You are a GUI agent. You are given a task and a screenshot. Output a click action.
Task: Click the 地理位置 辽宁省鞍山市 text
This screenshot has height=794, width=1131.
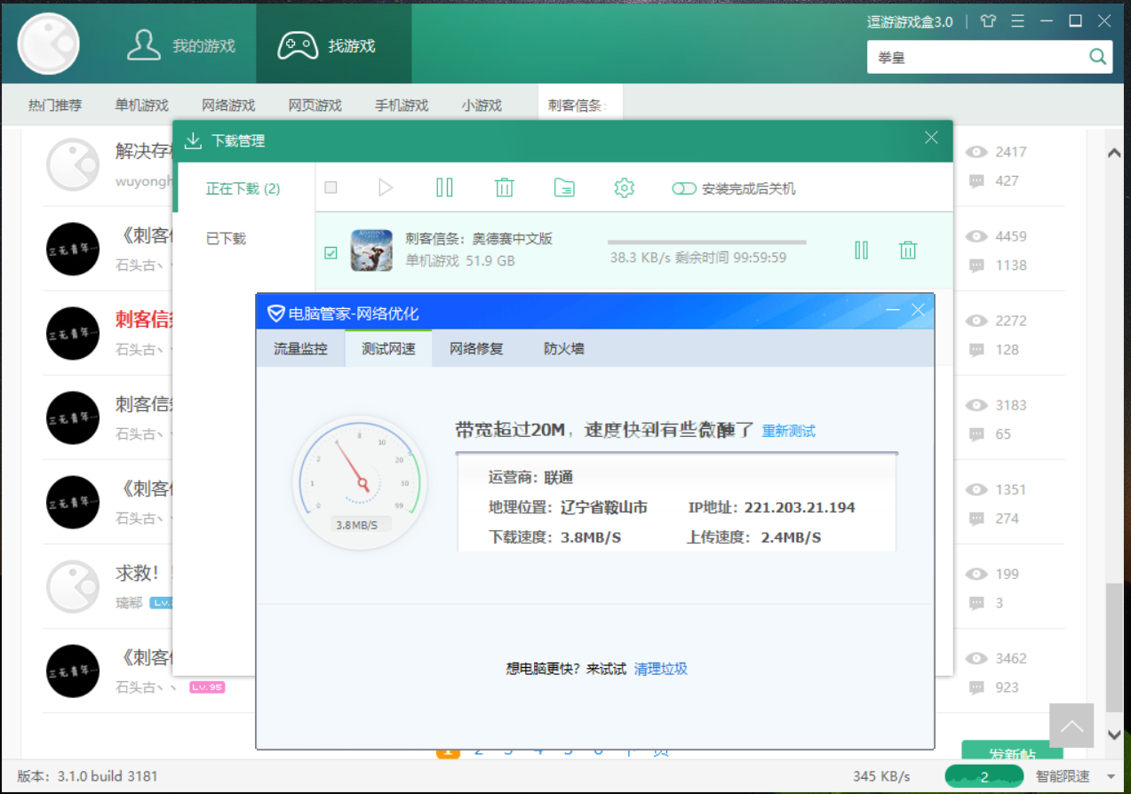tap(568, 507)
